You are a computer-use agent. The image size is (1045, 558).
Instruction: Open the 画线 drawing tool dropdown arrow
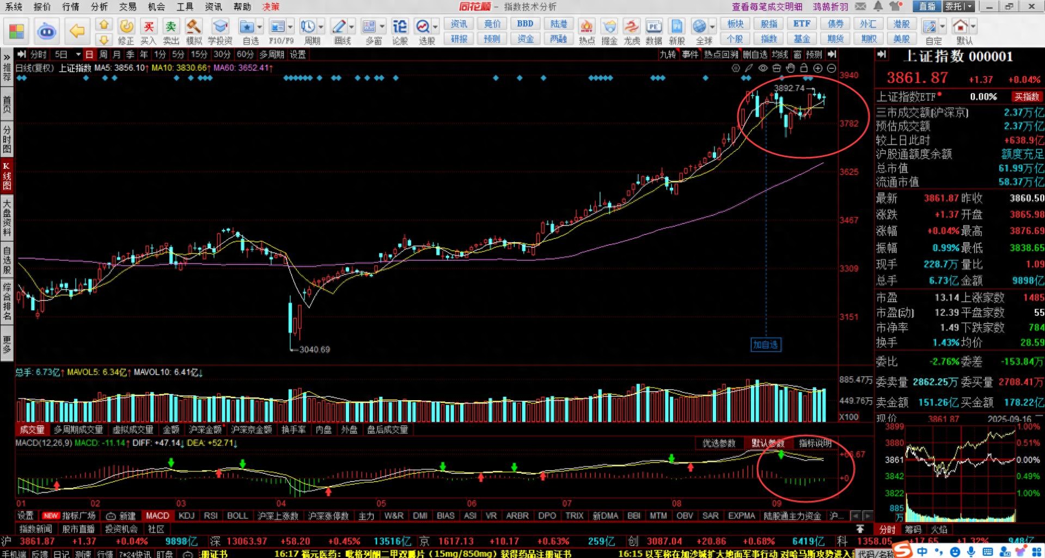click(352, 27)
